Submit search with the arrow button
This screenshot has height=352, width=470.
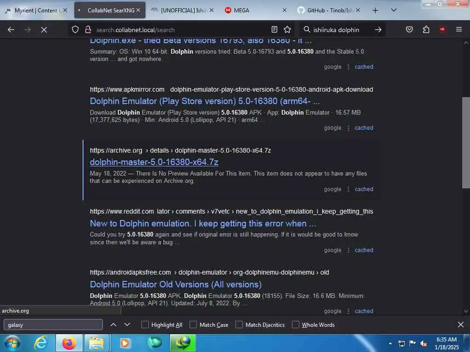pyautogui.click(x=378, y=30)
